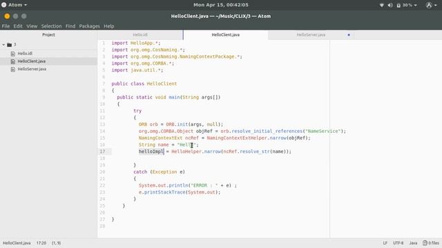Click line number 17 in the gutter
Viewport: 442px width, 248px height.
click(102, 152)
